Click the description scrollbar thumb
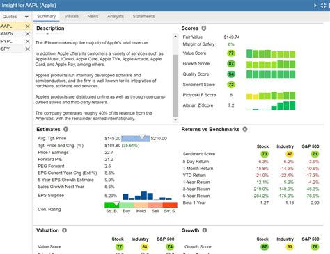This screenshot has width=330, height=254. (x=175, y=86)
